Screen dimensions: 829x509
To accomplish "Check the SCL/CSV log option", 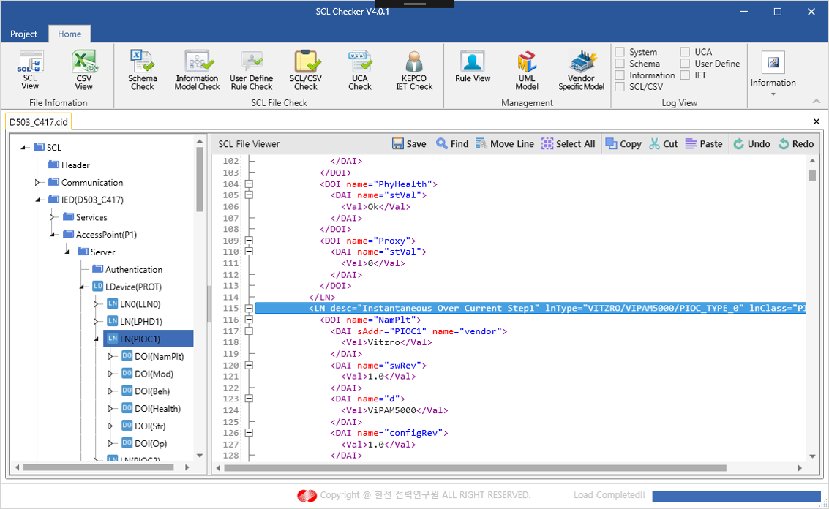I will 620,87.
